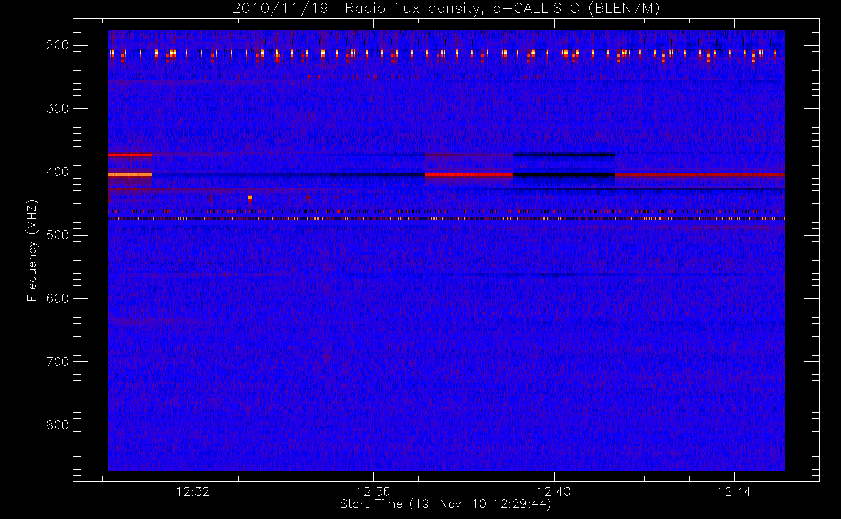Click the 12:32 time tick label
The width and height of the screenshot is (841, 519).
[193, 491]
